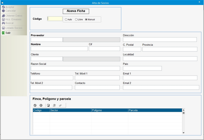Click the application icon in title bar
This screenshot has height=140, width=204.
coord(2,3)
